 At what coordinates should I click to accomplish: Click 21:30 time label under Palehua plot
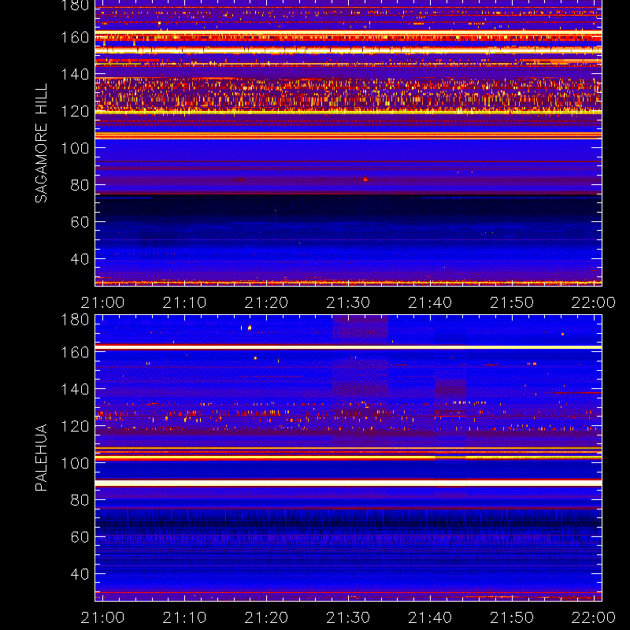[x=348, y=617]
